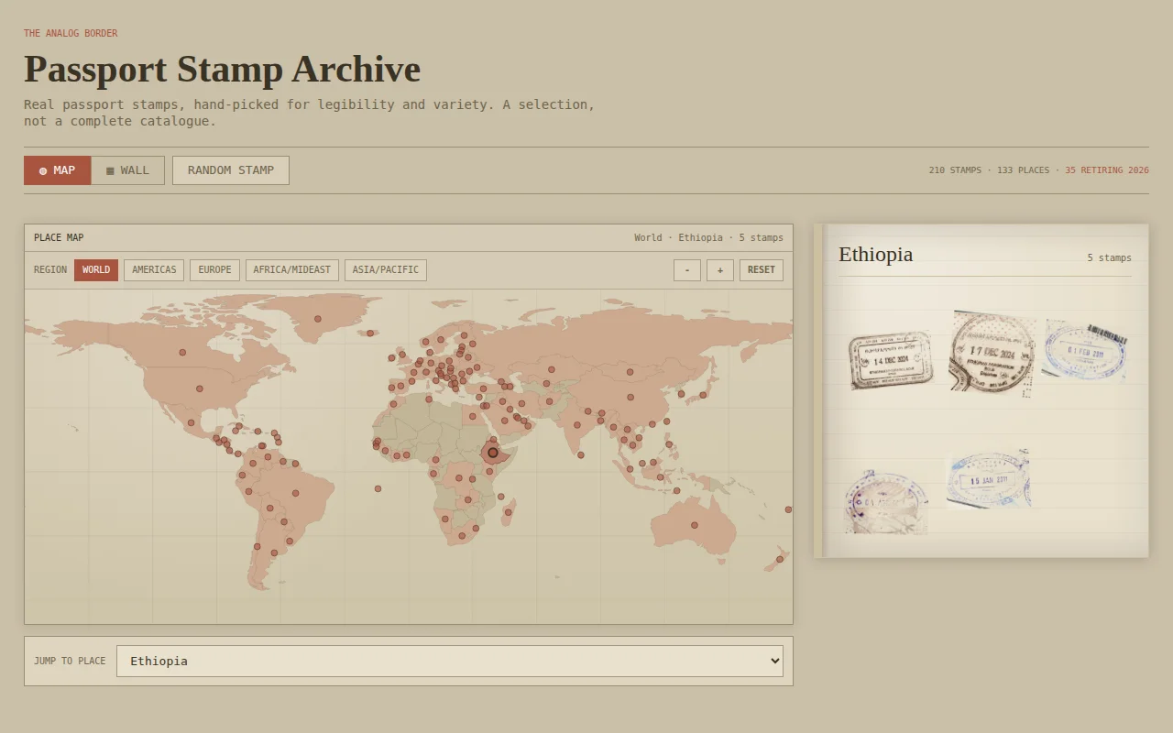
Task: Click the '5 stamps' album count
Action: tap(1109, 258)
